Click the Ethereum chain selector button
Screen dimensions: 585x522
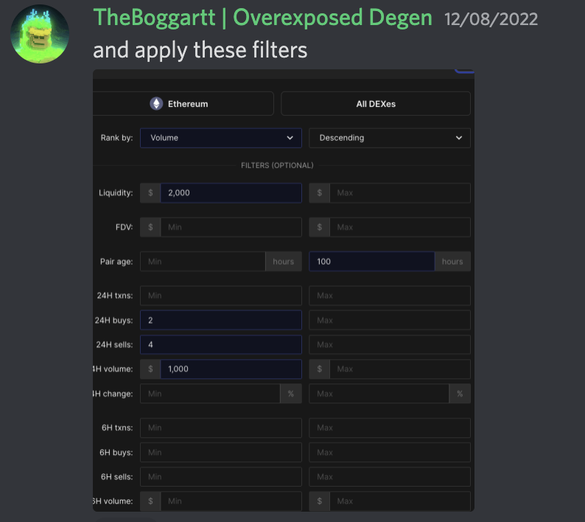coord(183,104)
